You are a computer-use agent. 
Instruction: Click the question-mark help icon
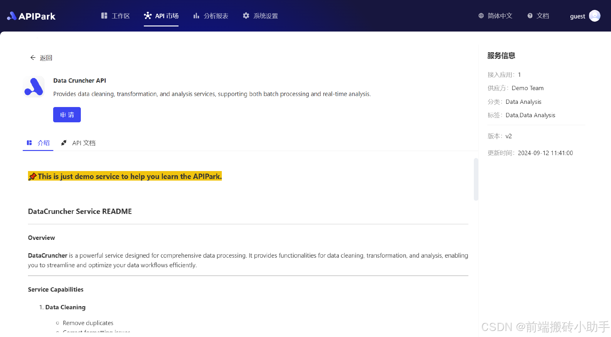tap(530, 15)
